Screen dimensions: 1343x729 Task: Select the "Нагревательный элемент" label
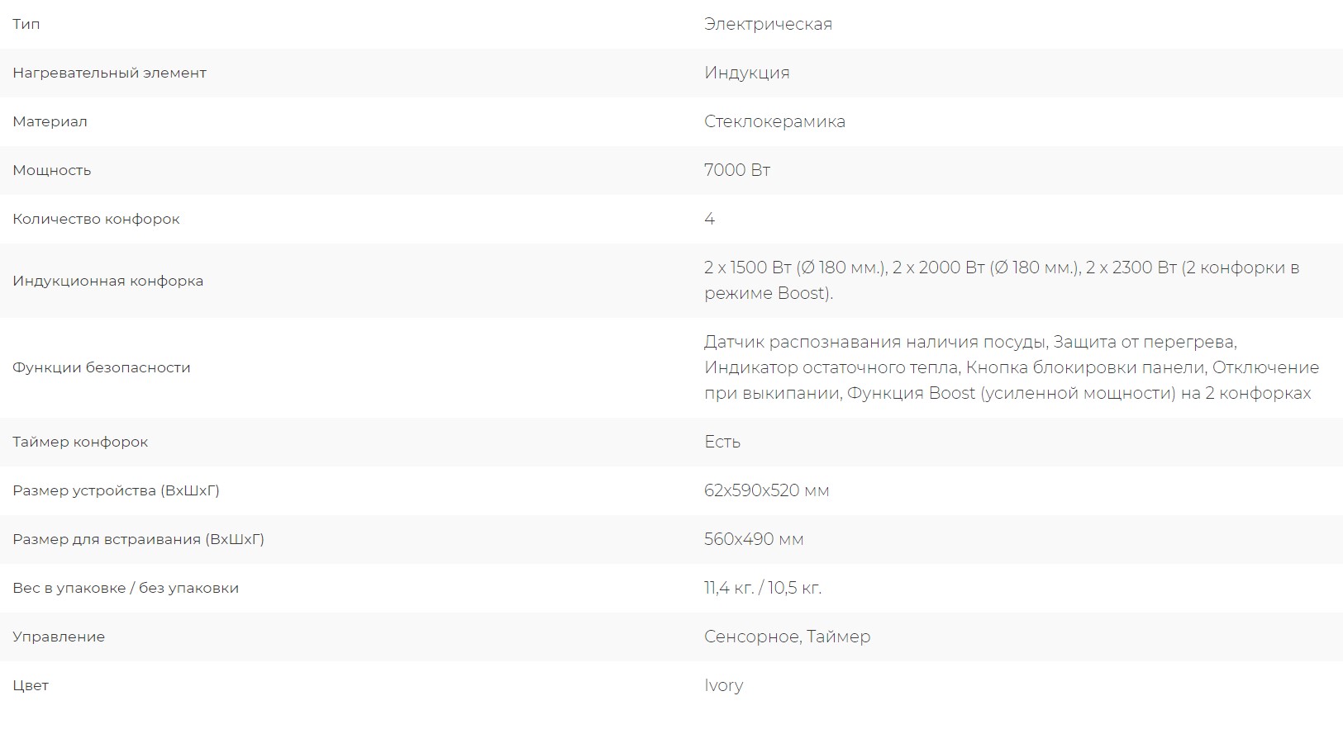pos(109,73)
